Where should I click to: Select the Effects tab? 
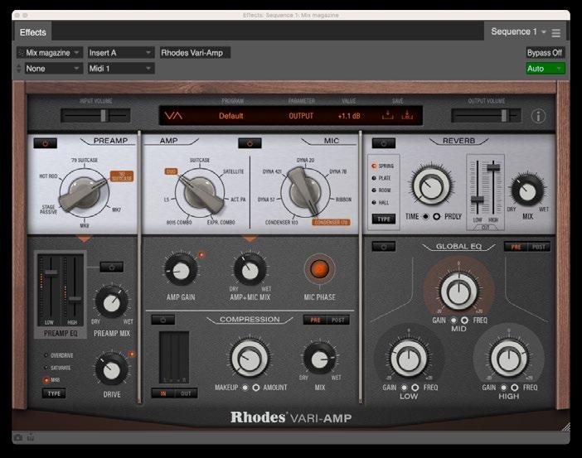[32, 32]
